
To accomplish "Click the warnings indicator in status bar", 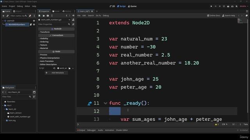I will tap(217, 124).
